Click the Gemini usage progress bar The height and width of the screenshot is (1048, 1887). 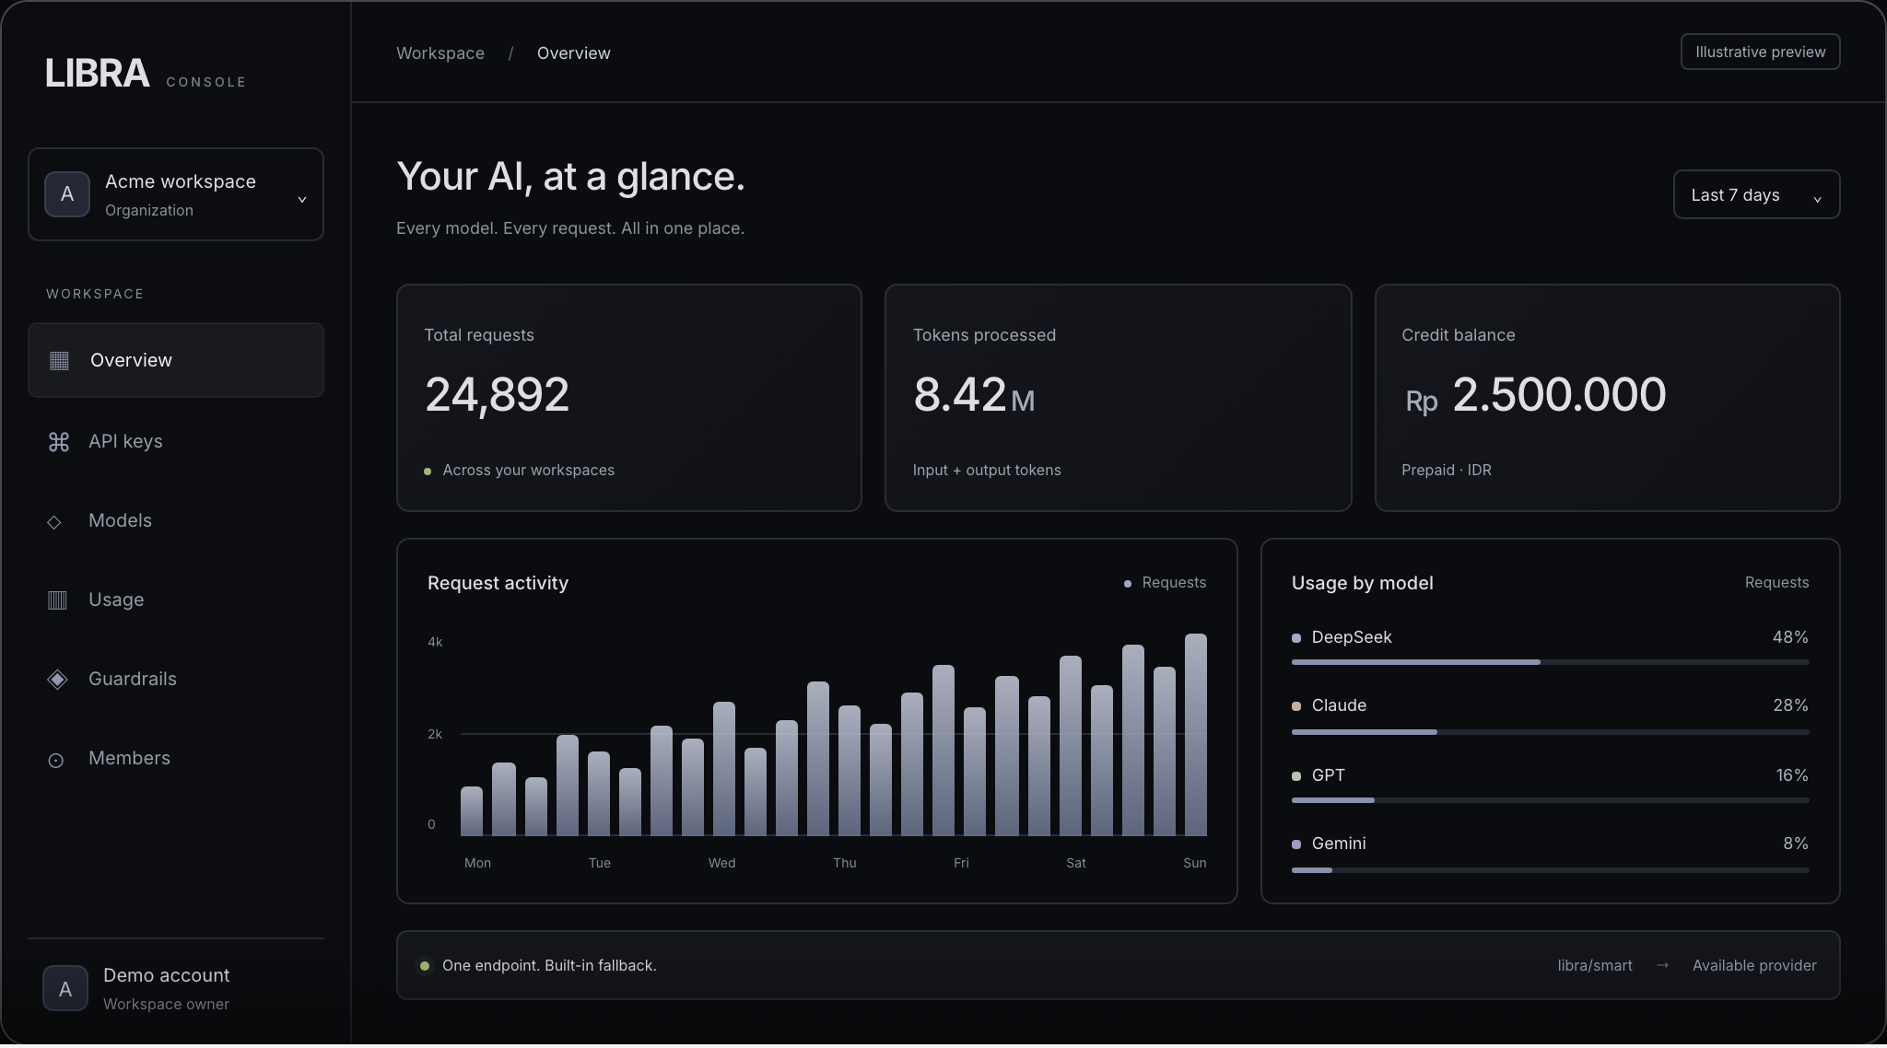(1550, 870)
